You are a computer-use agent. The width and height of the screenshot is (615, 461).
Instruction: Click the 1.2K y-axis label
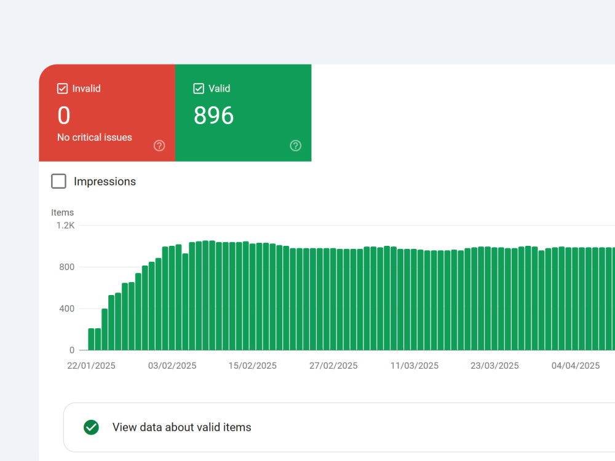coord(66,226)
